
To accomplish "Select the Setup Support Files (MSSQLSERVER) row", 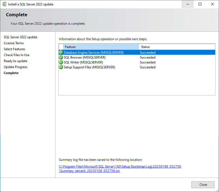I will coord(137,67).
